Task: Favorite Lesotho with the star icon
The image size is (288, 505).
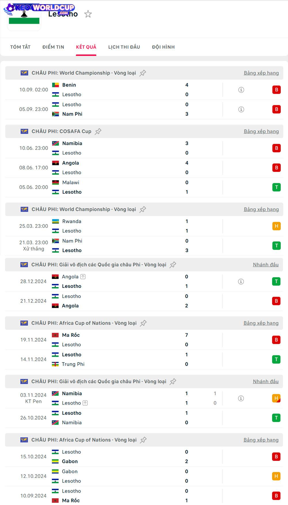Action: (x=88, y=14)
